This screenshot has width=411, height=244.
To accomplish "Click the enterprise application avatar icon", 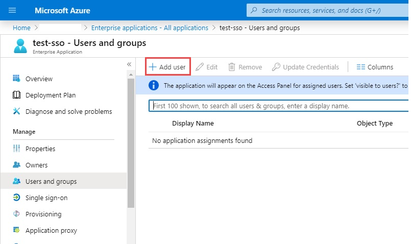I will [20, 46].
